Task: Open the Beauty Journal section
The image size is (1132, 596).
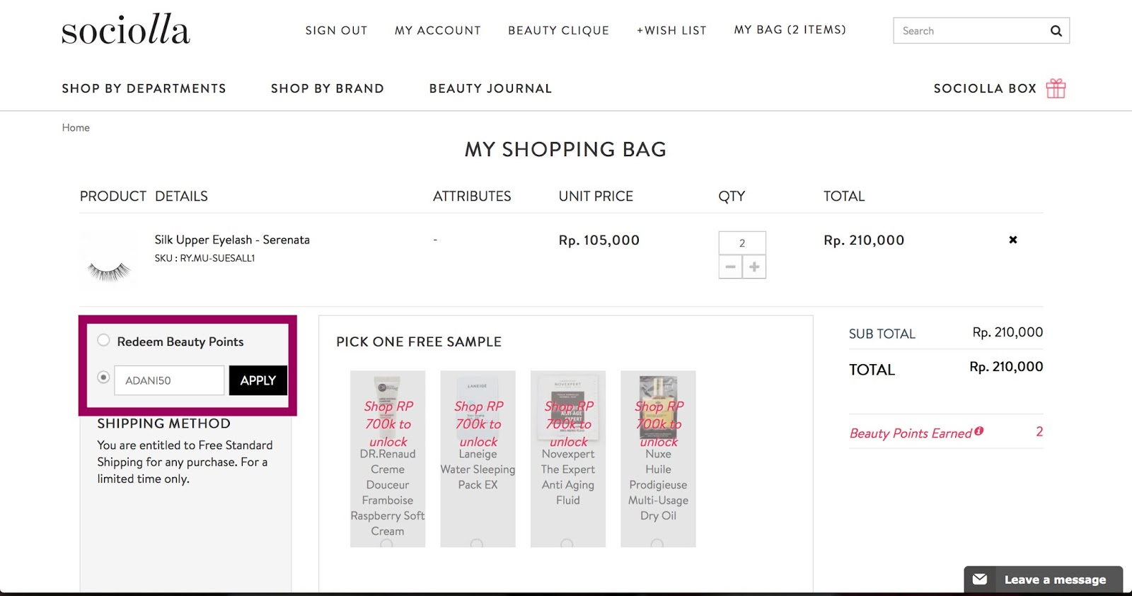Action: coord(490,88)
